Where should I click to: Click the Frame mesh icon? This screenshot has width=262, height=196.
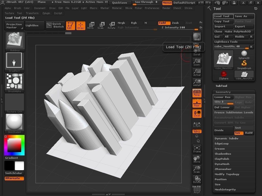point(197,149)
